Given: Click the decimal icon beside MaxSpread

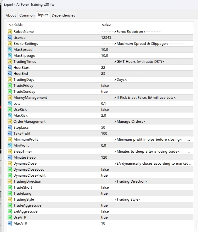Looking at the screenshot, I should (10, 50).
